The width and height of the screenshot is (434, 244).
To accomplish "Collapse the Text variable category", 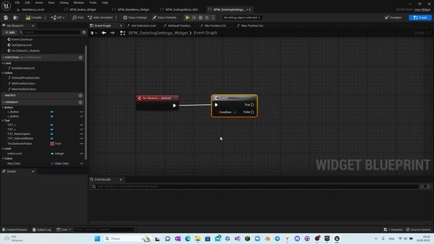I will [3, 121].
